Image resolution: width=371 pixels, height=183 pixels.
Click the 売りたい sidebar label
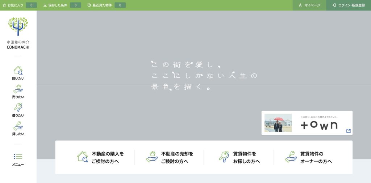18,97
